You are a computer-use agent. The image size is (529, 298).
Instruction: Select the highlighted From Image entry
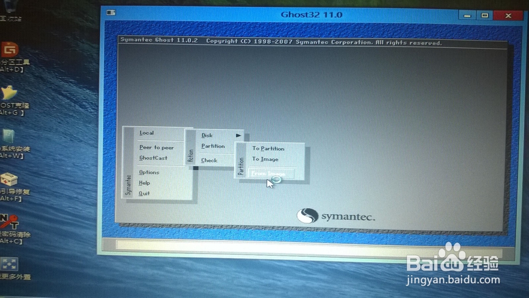pyautogui.click(x=271, y=174)
